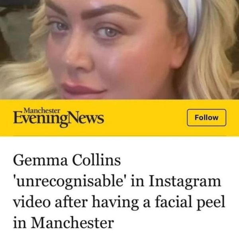239x239 pixels.
Task: Open the Manchester Evening News logo
Action: click(x=59, y=118)
